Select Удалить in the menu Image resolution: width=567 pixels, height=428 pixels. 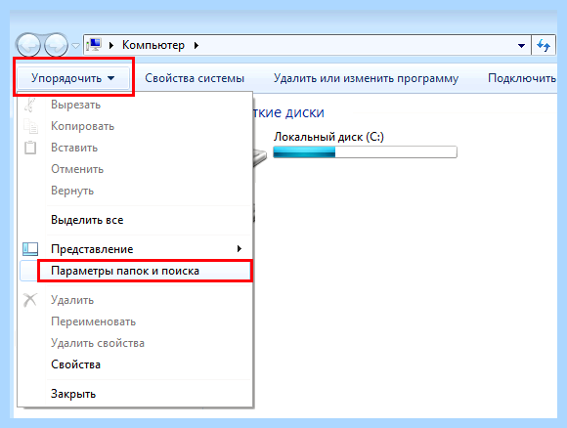(136, 300)
